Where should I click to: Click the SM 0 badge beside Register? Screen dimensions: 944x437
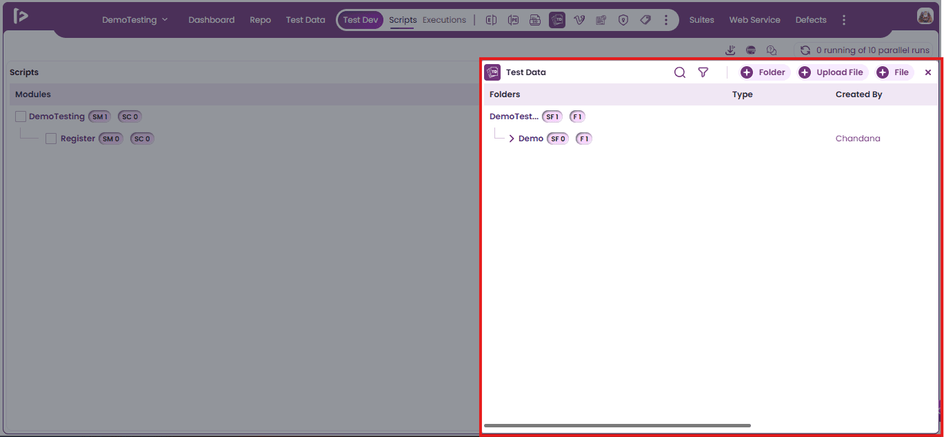point(111,139)
